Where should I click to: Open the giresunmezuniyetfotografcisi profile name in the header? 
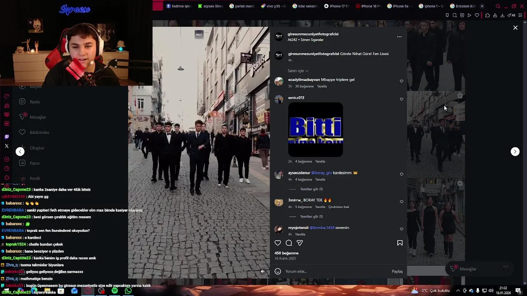(x=313, y=34)
